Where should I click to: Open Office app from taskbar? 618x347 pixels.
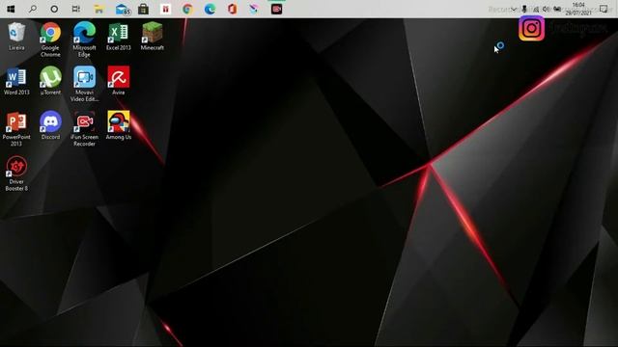(x=232, y=9)
